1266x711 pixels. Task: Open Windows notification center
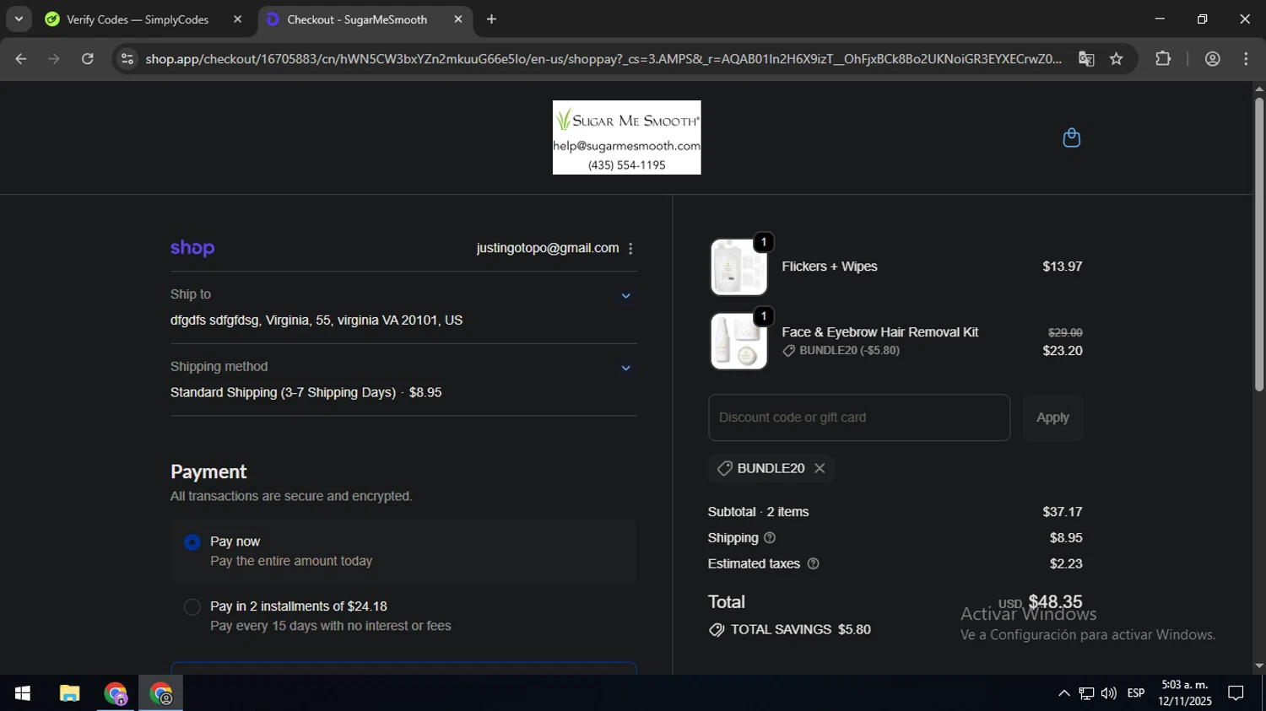pyautogui.click(x=1236, y=693)
